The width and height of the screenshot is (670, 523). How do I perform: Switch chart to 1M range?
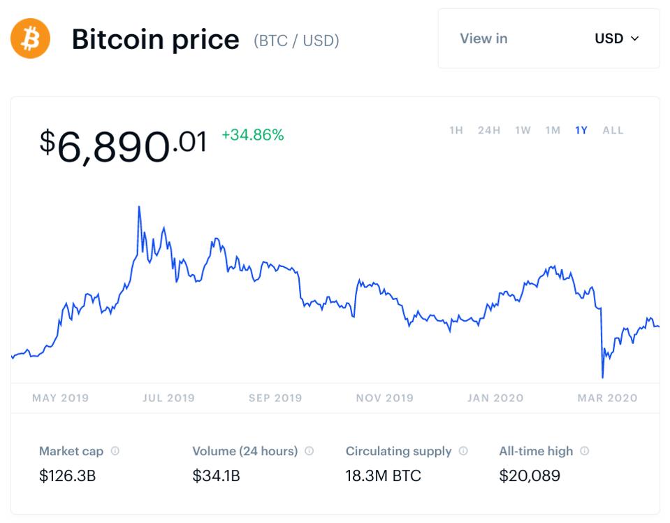(x=553, y=130)
